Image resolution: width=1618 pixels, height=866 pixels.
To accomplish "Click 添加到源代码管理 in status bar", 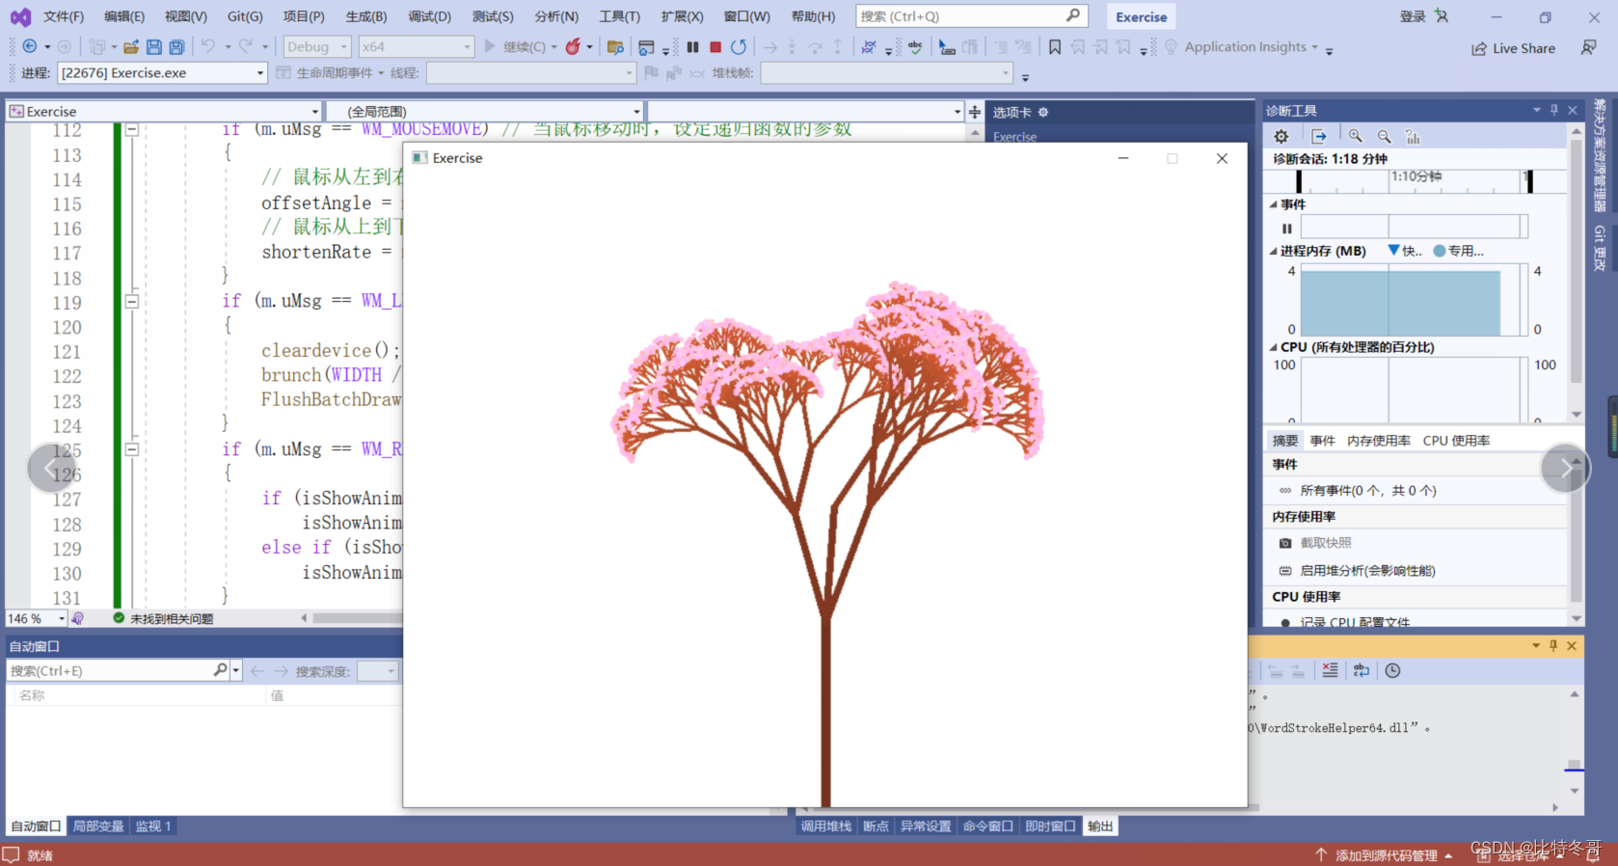I will pyautogui.click(x=1385, y=855).
